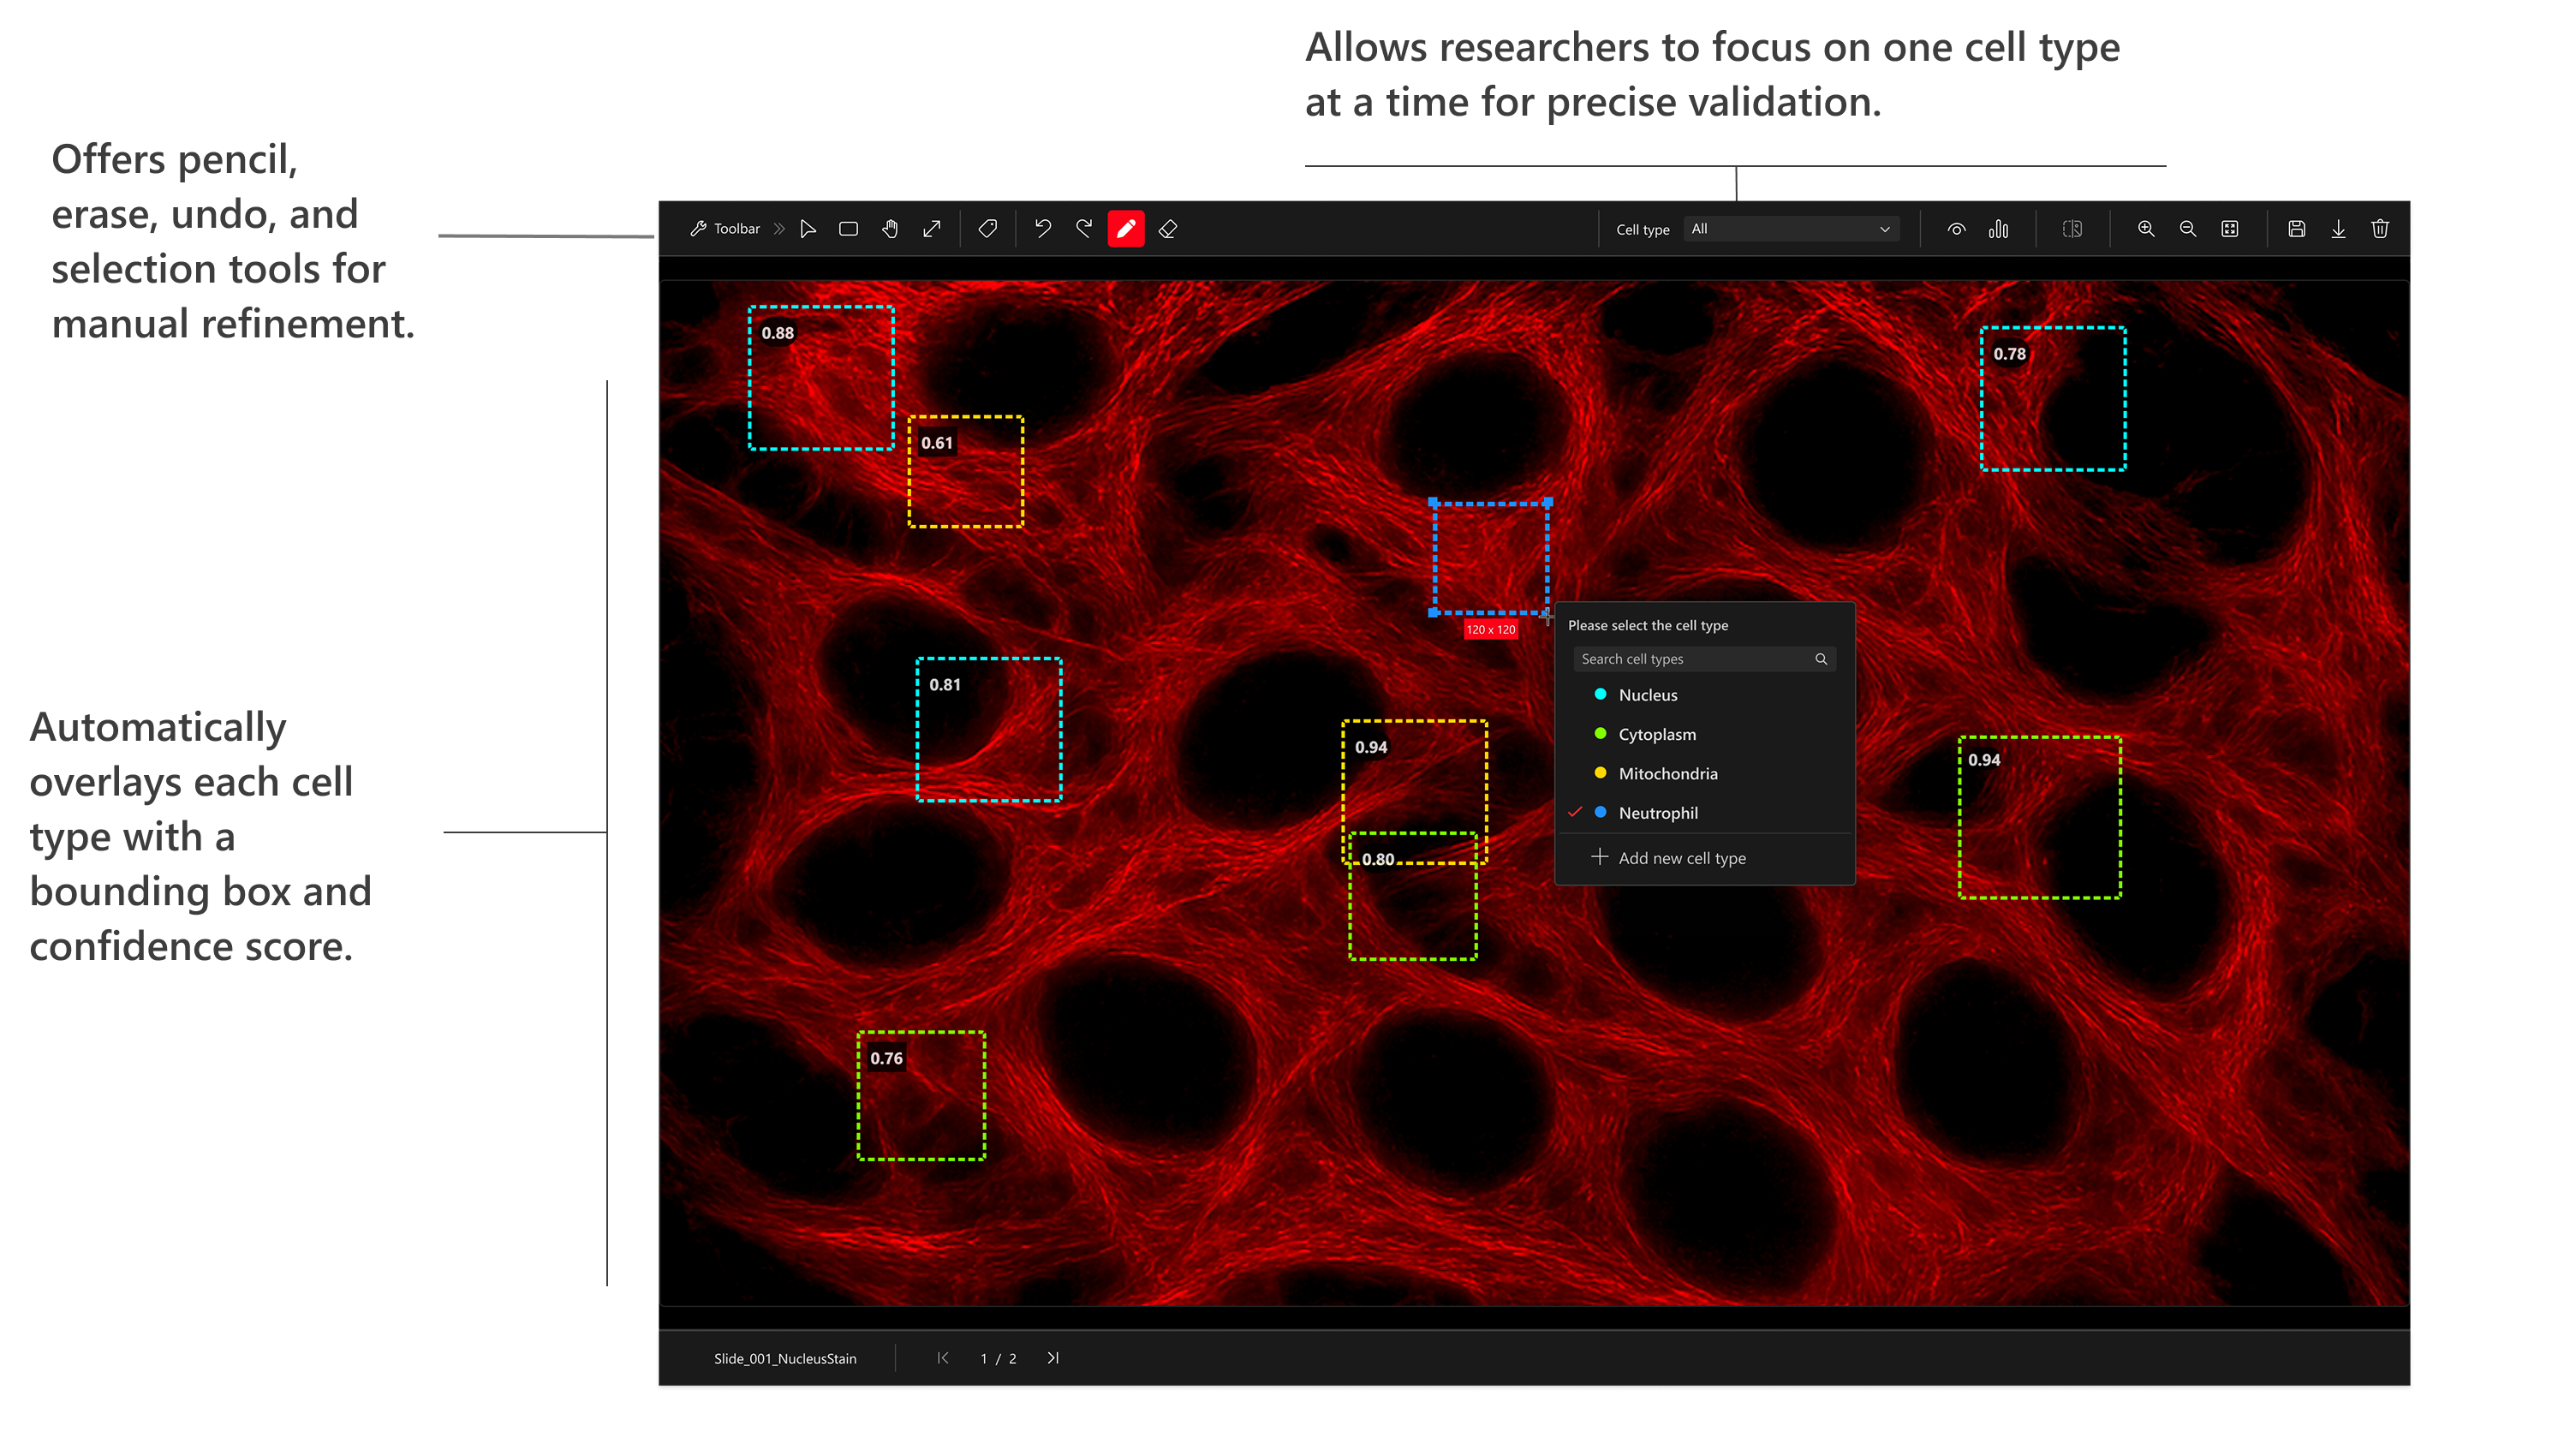Open the Cell type All dropdown
The width and height of the screenshot is (2576, 1449).
pyautogui.click(x=1790, y=228)
